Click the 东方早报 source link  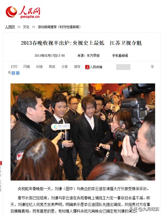click(x=93, y=56)
